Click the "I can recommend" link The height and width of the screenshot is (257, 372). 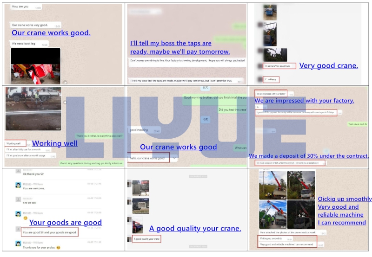[342, 223]
